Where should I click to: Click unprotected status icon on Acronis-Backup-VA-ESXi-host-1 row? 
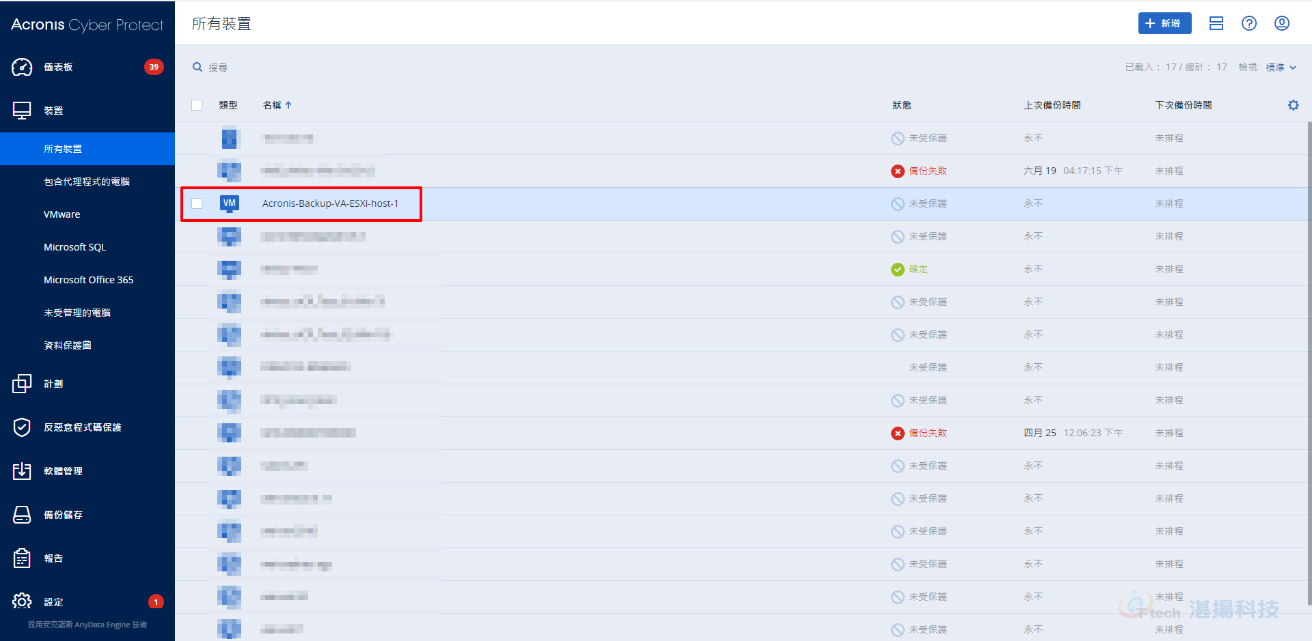pos(898,203)
